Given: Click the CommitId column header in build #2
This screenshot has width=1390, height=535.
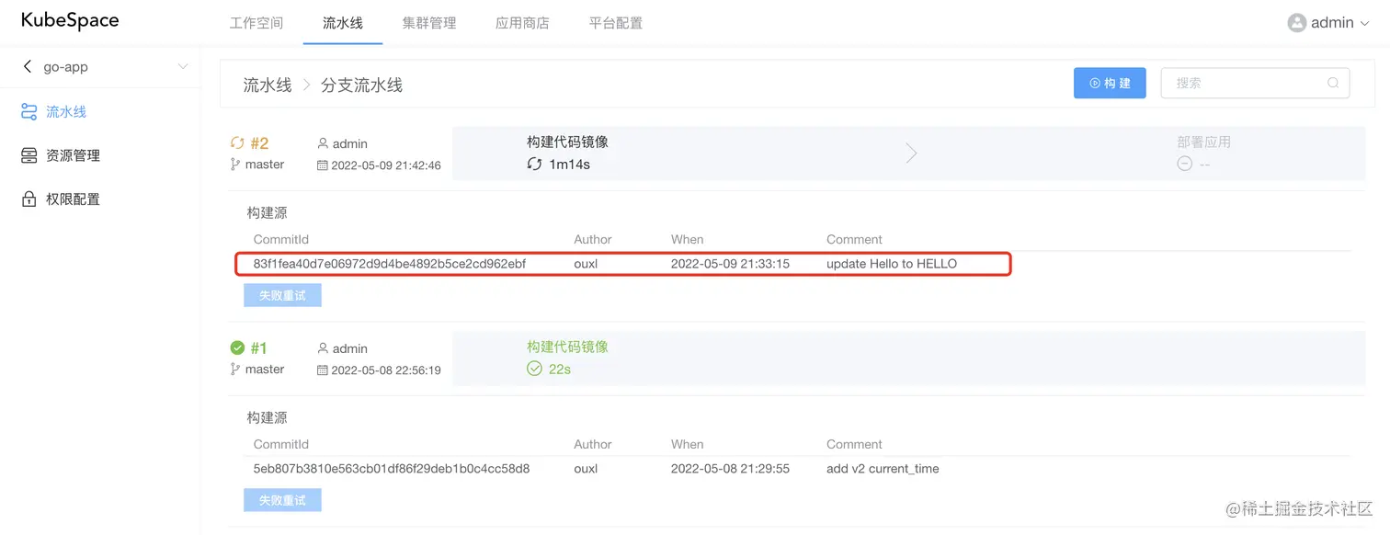Looking at the screenshot, I should coord(281,239).
